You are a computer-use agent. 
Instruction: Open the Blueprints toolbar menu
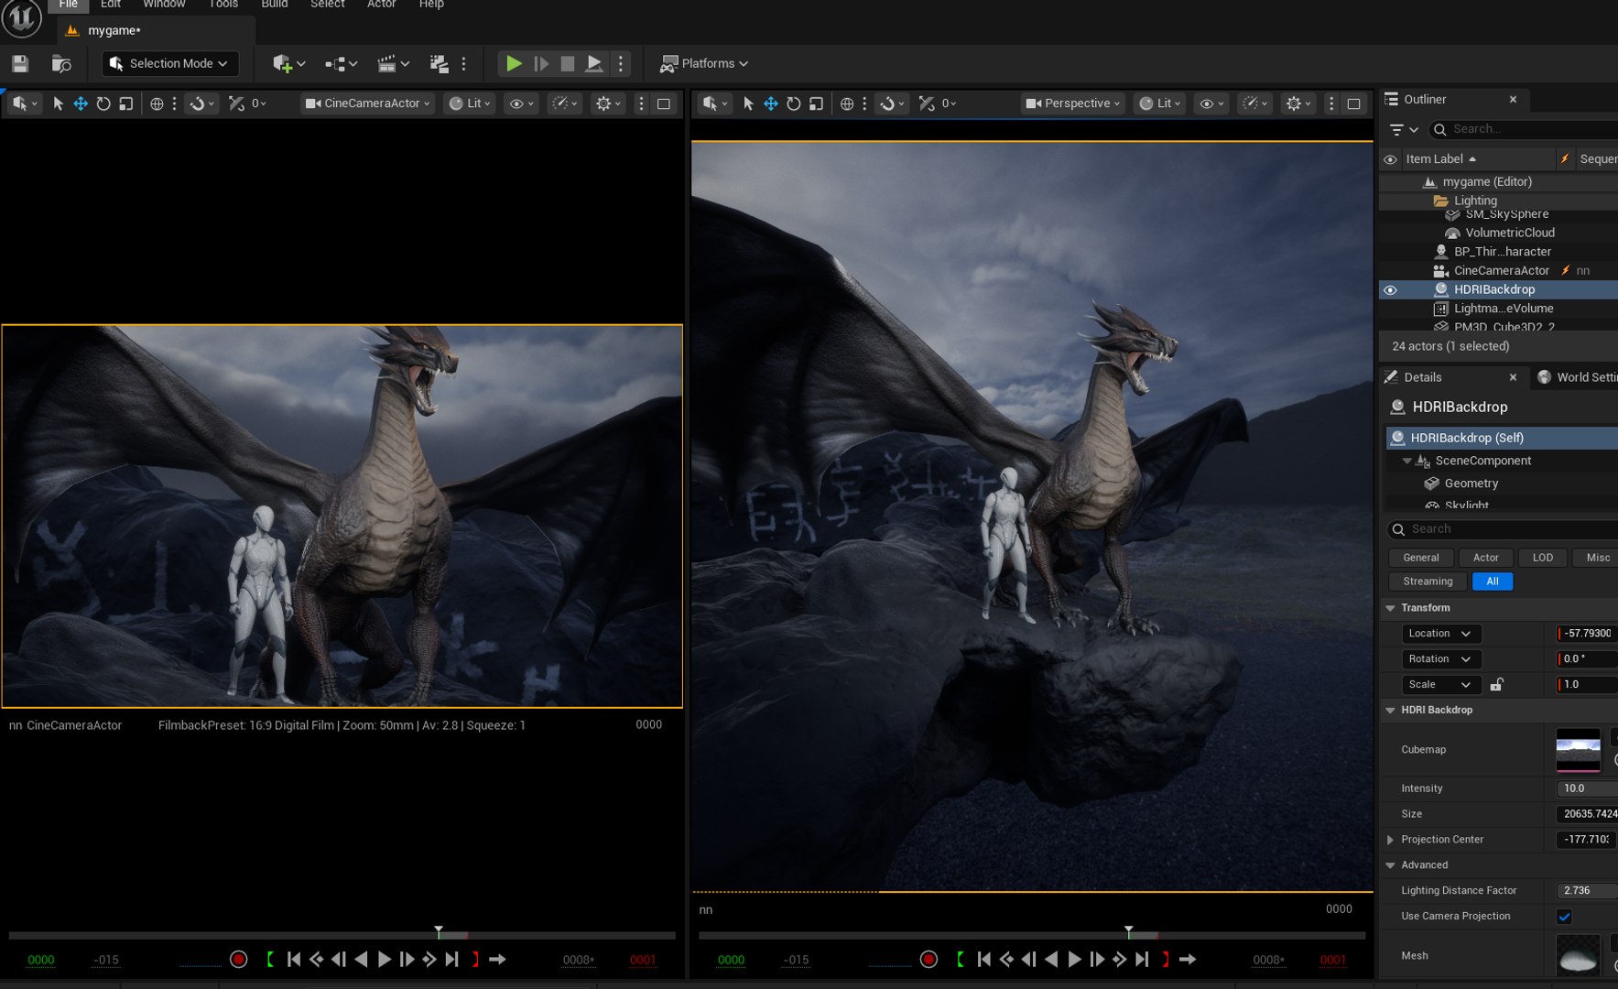tap(341, 63)
